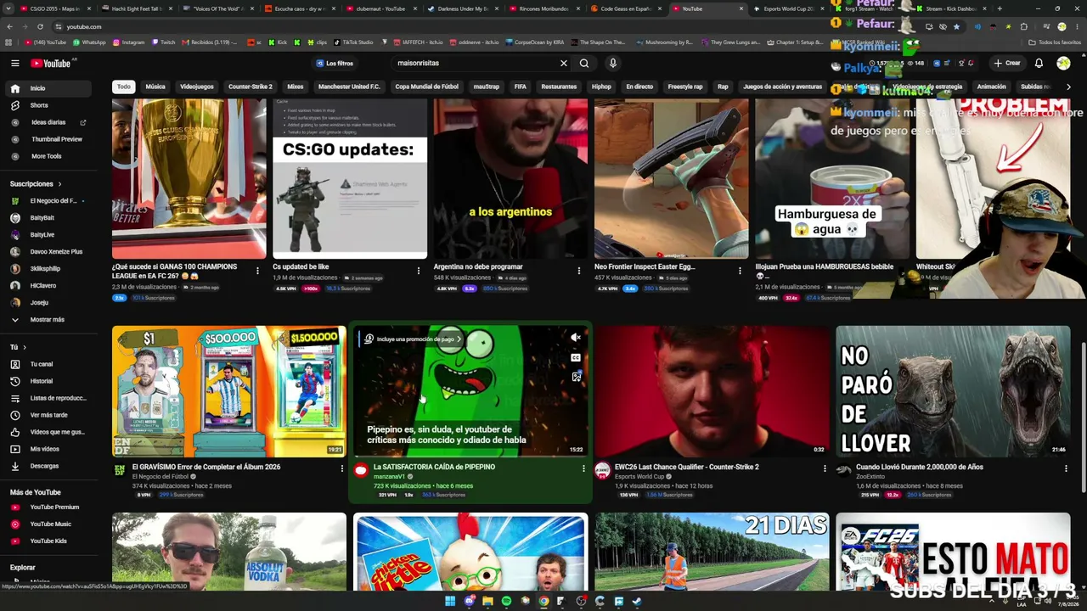Image resolution: width=1087 pixels, height=611 pixels.
Task: Start voice search with the microphone icon
Action: 612,63
